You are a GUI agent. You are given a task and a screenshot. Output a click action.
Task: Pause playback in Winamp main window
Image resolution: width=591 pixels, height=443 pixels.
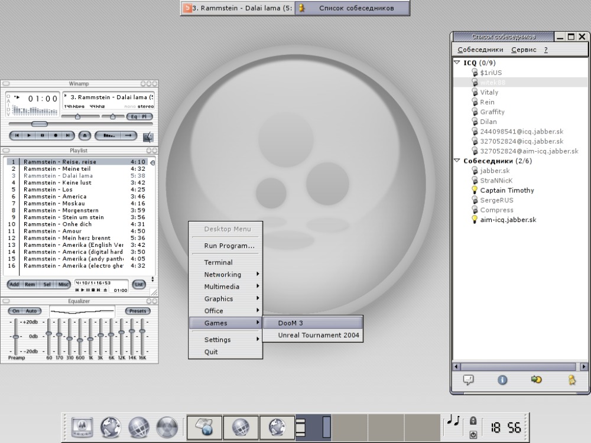pyautogui.click(x=42, y=135)
